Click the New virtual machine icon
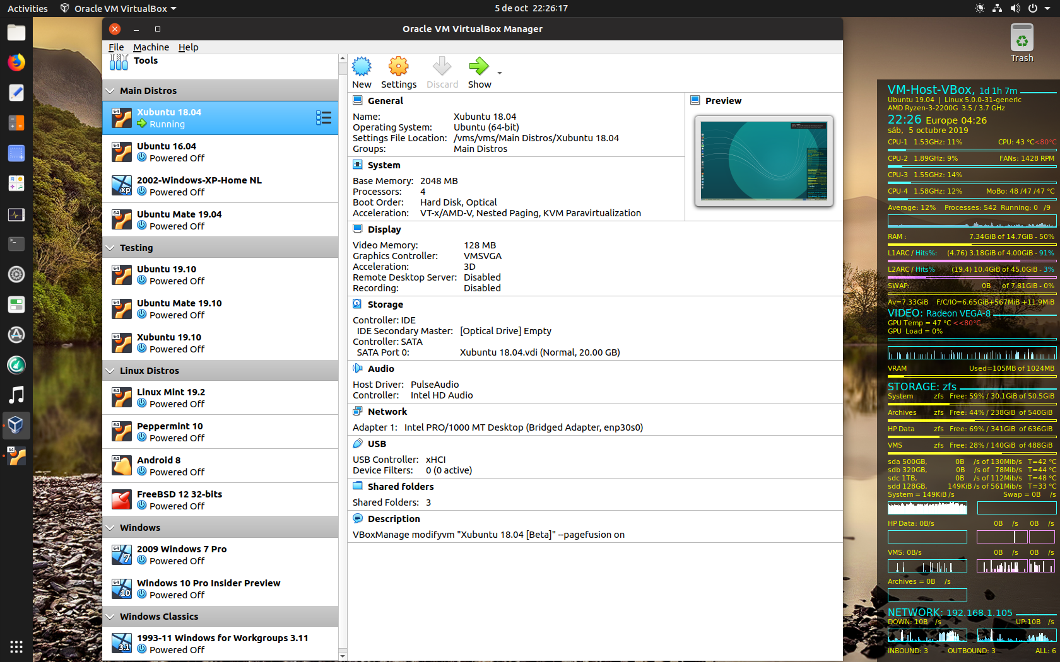Screen dimensions: 1060x662 coord(362,66)
